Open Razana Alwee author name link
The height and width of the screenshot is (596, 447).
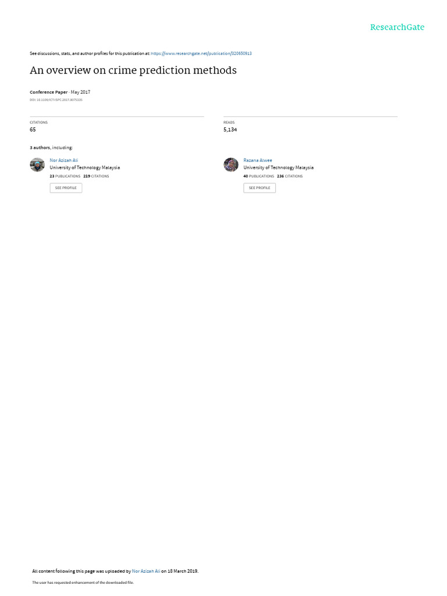point(258,161)
